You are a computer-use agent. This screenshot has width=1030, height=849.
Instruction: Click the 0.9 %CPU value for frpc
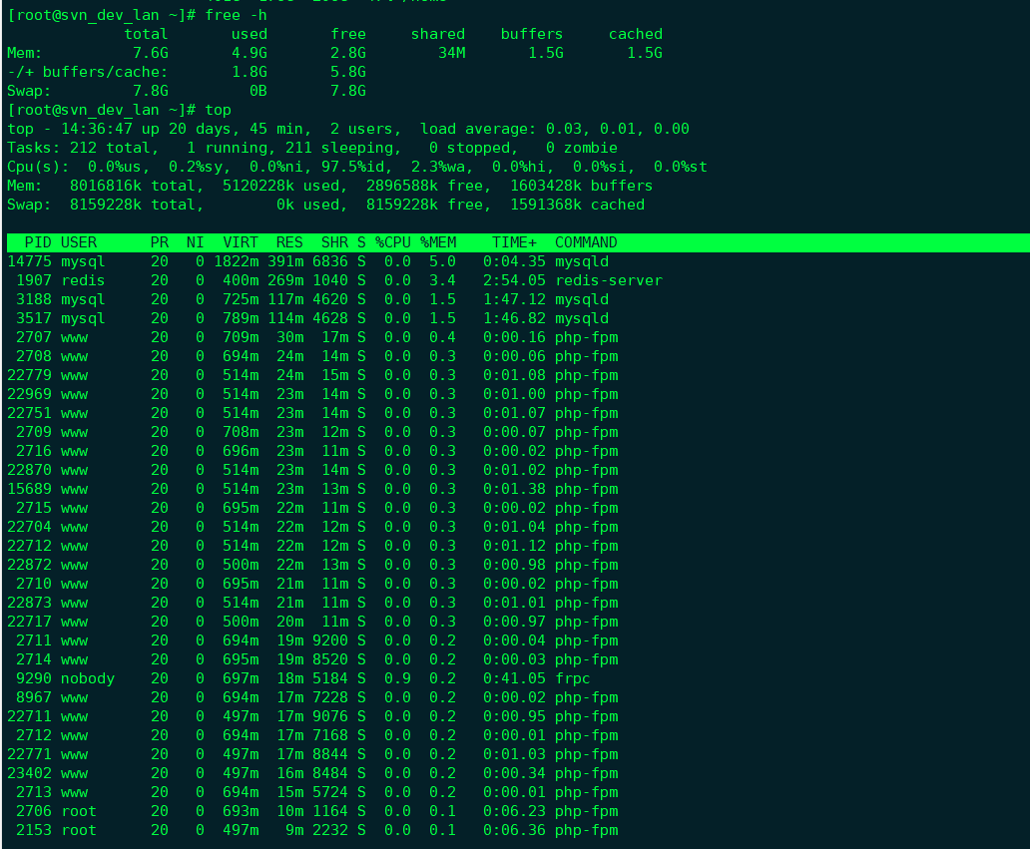pyautogui.click(x=397, y=680)
